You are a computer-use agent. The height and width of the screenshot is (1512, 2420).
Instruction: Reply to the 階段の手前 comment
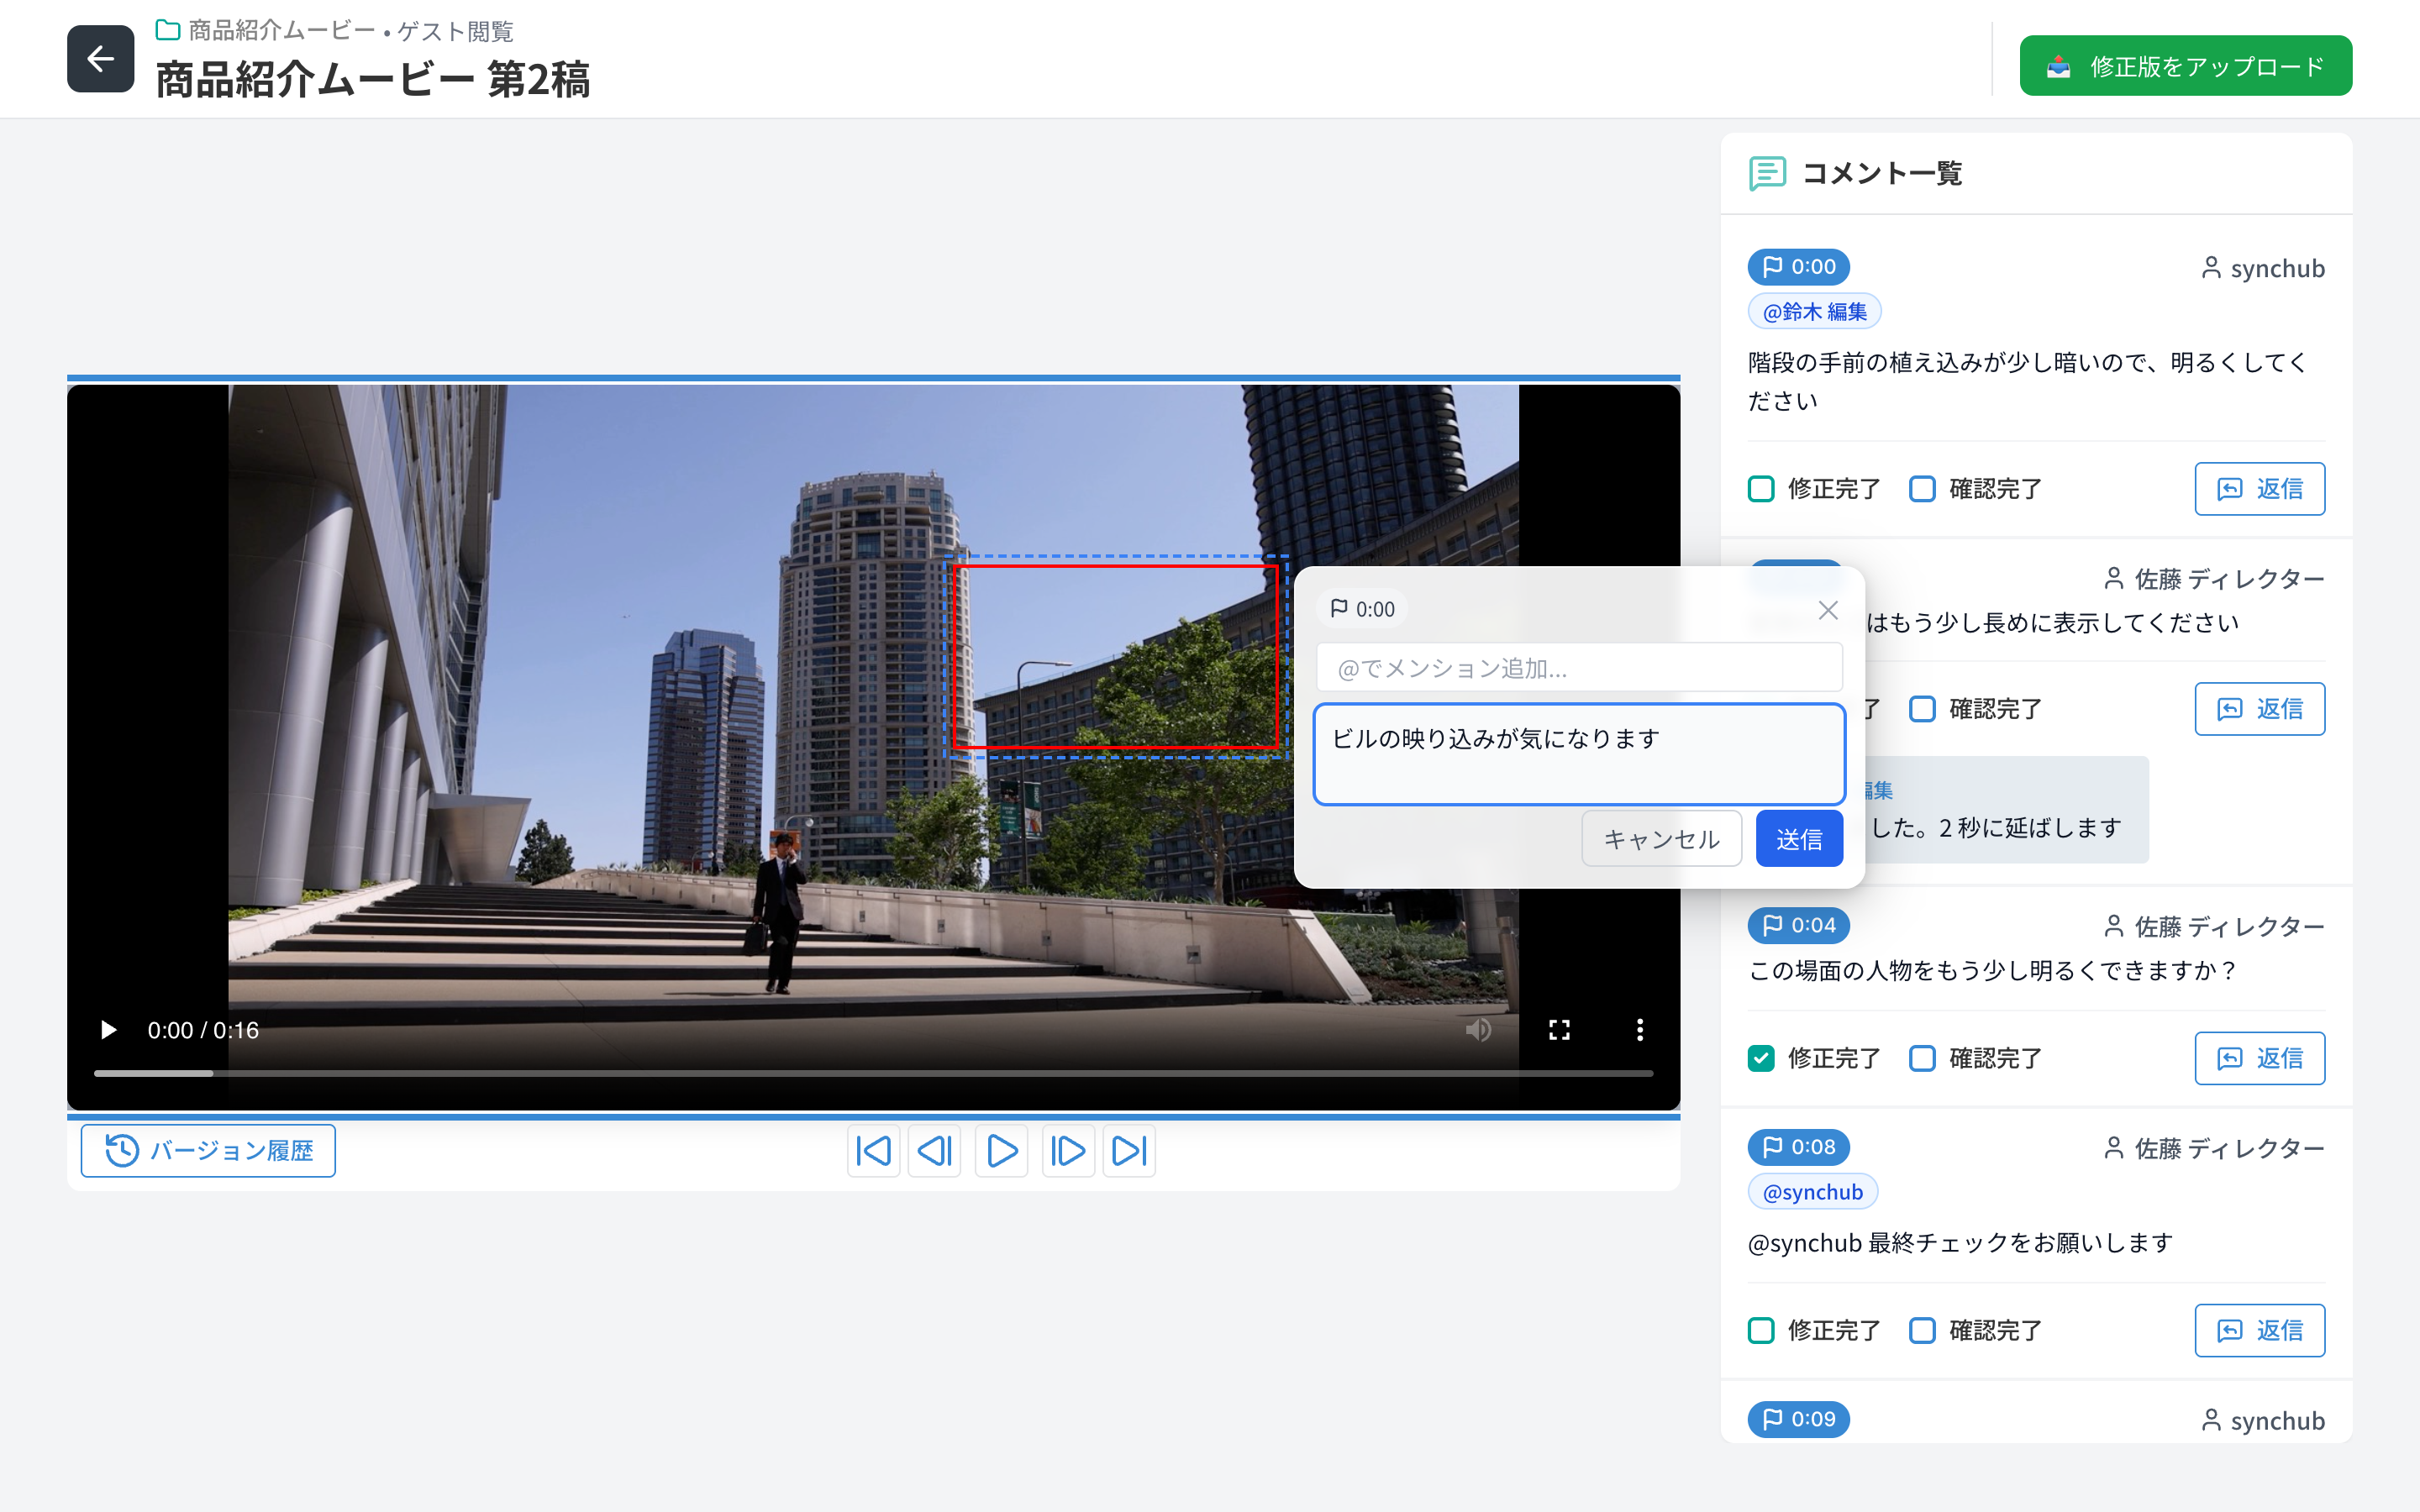pyautogui.click(x=2259, y=489)
